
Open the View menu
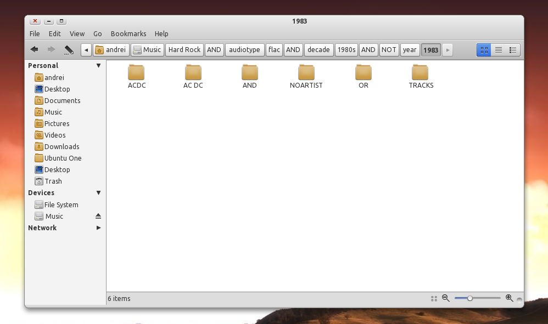pos(77,34)
